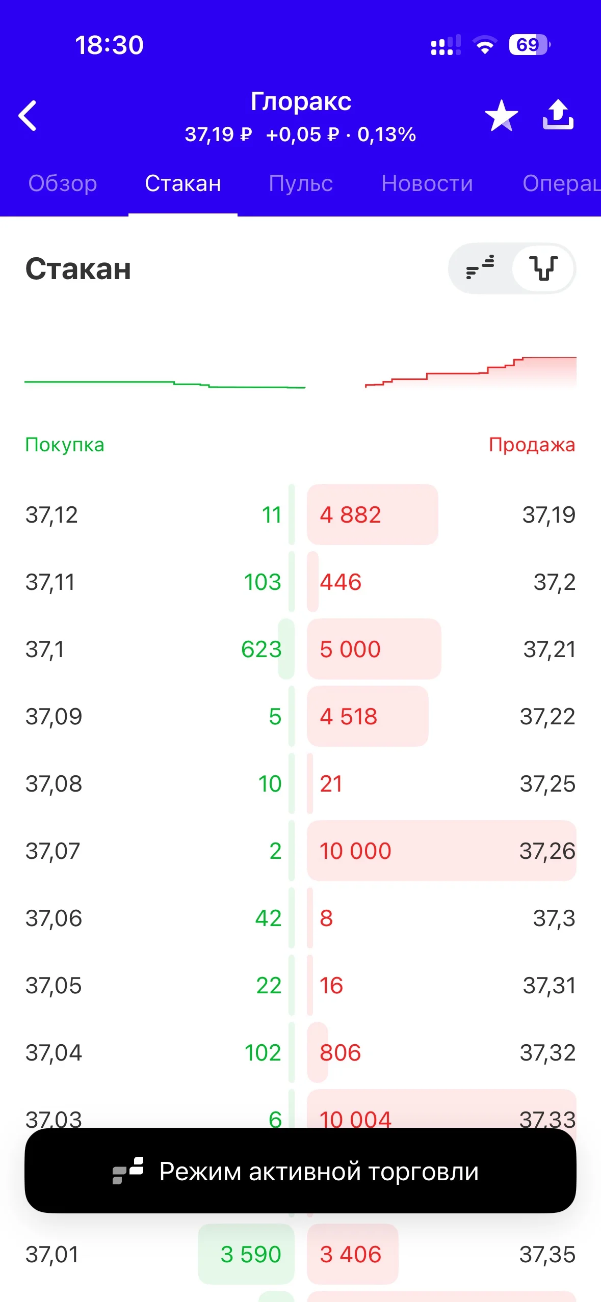Open the Новости tab
Image resolution: width=601 pixels, height=1302 pixels.
427,183
